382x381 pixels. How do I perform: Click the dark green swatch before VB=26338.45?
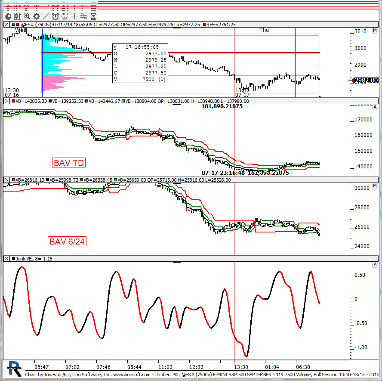81,180
